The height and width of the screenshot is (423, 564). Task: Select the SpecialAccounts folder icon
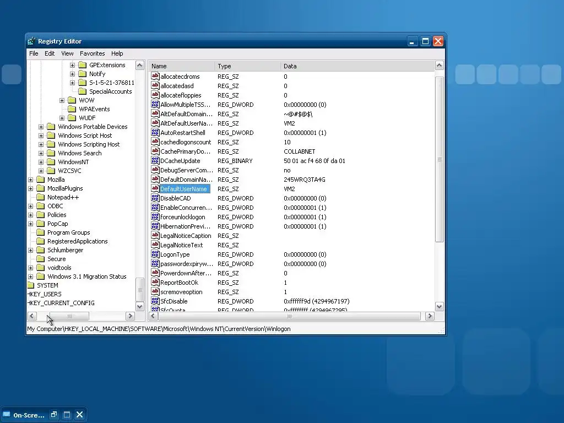pos(83,91)
